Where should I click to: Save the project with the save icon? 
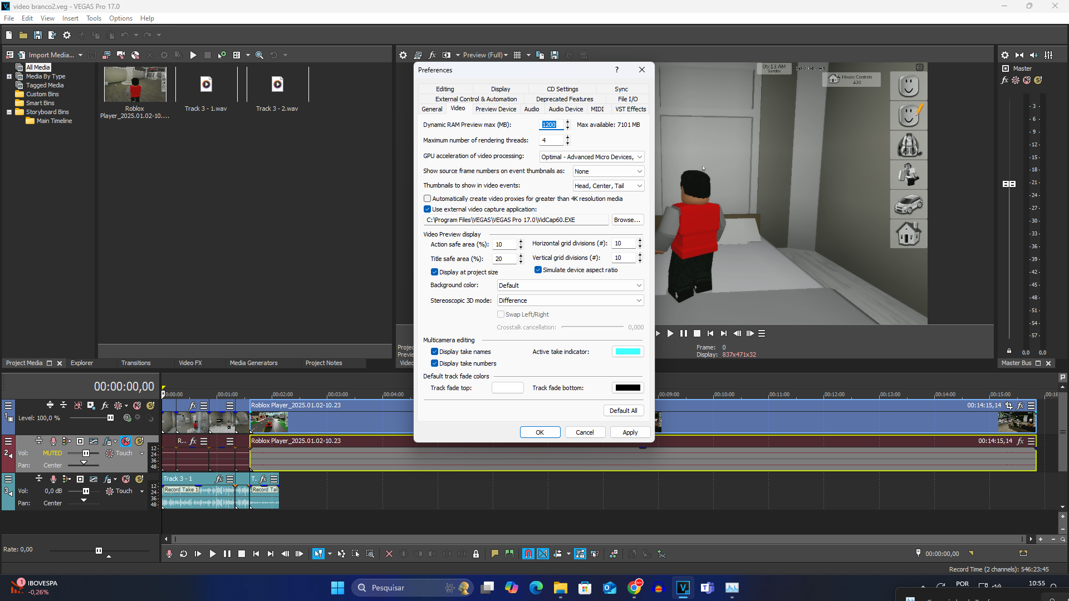(x=38, y=35)
